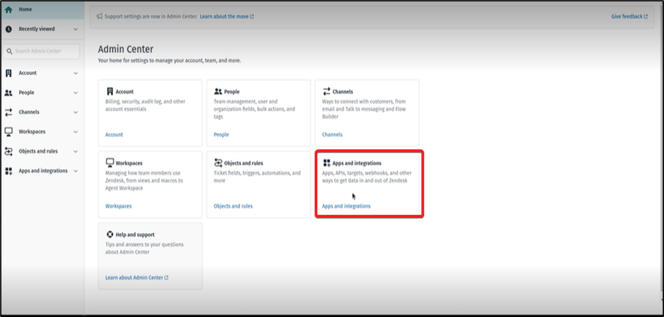Expand the Workspaces sidebar chevron

[x=75, y=132]
